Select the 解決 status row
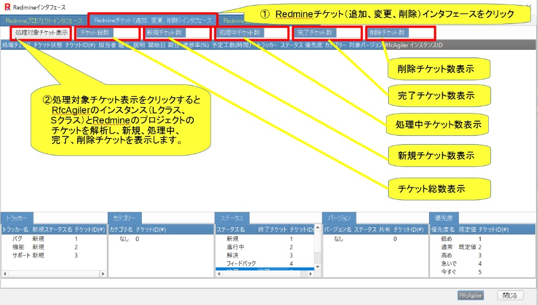Viewport: 538px width, 305px height. pyautogui.click(x=265, y=255)
